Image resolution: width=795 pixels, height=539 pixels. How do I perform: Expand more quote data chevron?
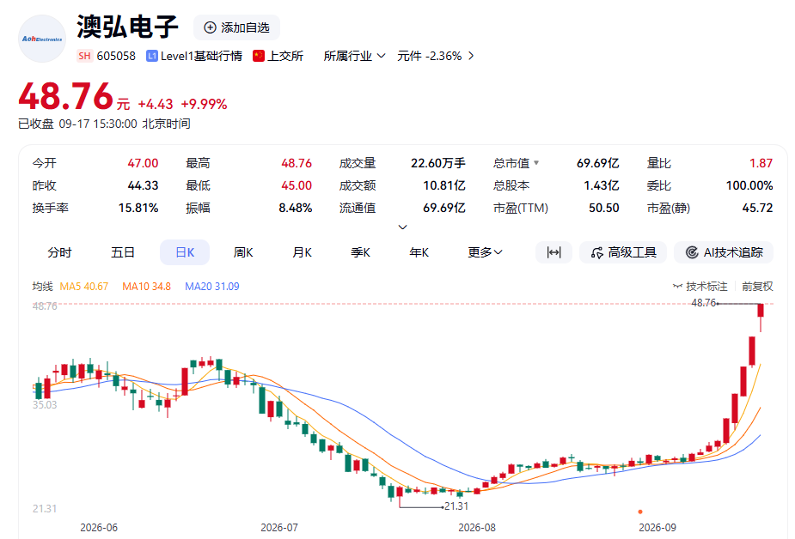point(402,227)
